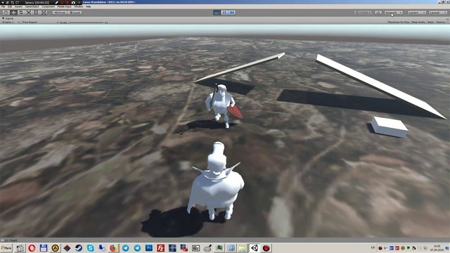450x253 pixels.
Task: Open the Free Aspect dropdown
Action: 39,22
